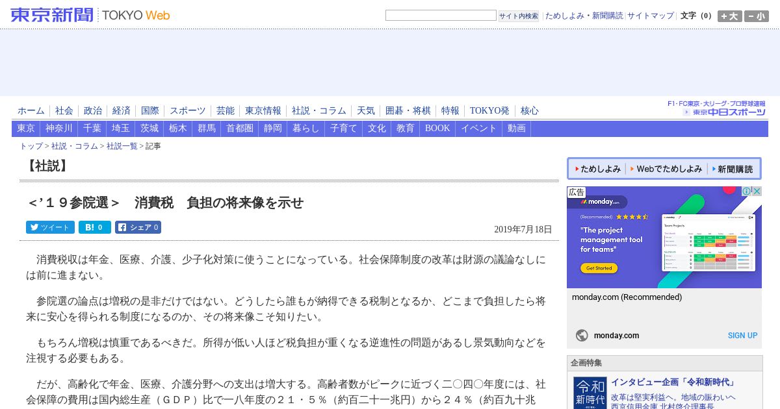Click 社説一覧 in the breadcrumb

click(122, 146)
